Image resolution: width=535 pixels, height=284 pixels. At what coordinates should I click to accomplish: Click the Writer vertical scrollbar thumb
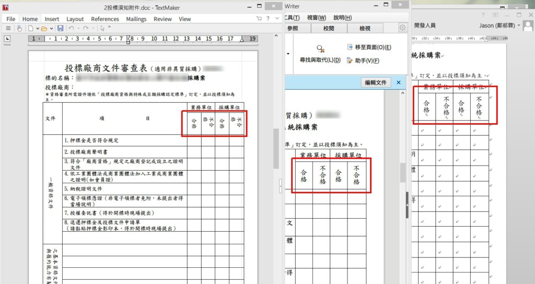tap(403, 172)
